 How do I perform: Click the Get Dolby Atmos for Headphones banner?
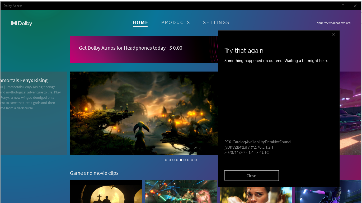pos(144,50)
